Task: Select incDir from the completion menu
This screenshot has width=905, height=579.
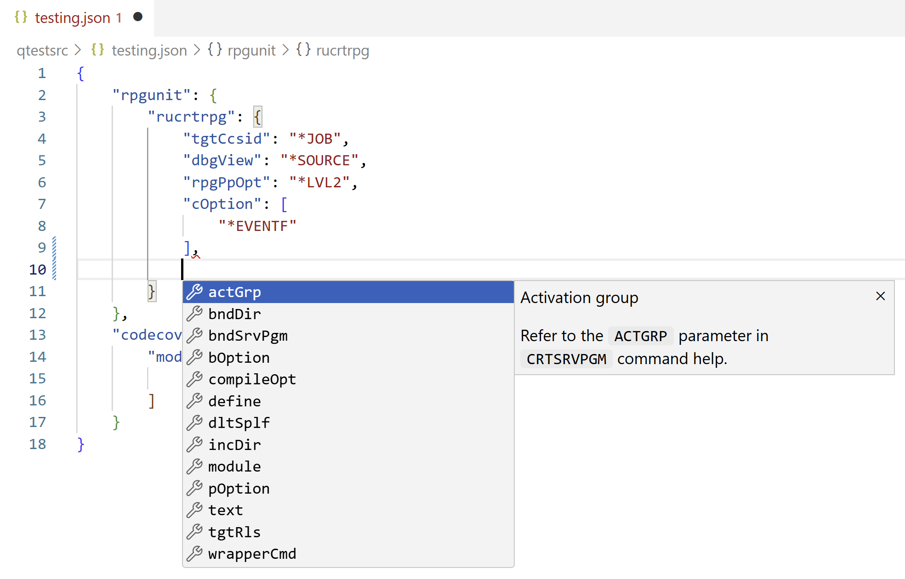Action: click(234, 444)
